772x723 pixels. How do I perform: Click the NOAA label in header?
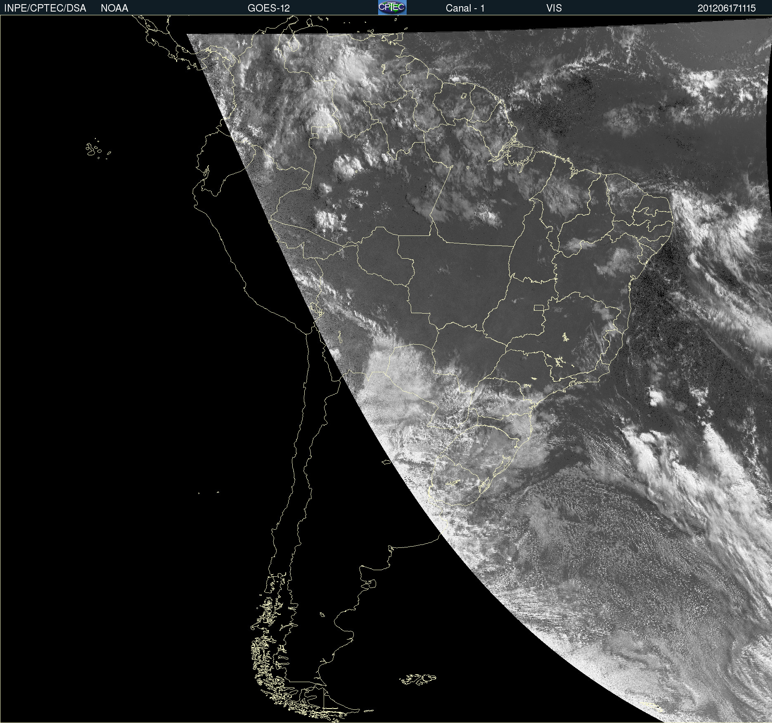pyautogui.click(x=114, y=8)
